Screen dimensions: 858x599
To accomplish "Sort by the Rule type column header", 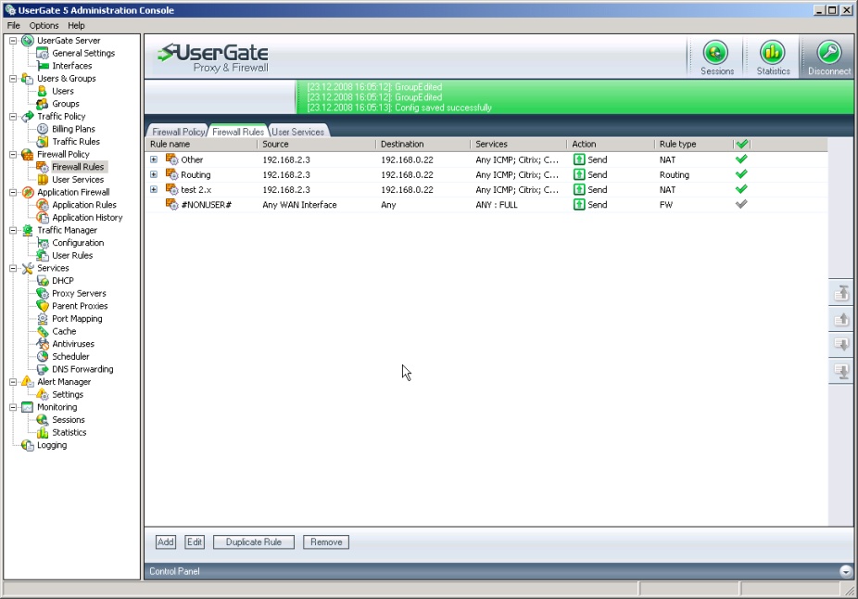I will [x=676, y=145].
